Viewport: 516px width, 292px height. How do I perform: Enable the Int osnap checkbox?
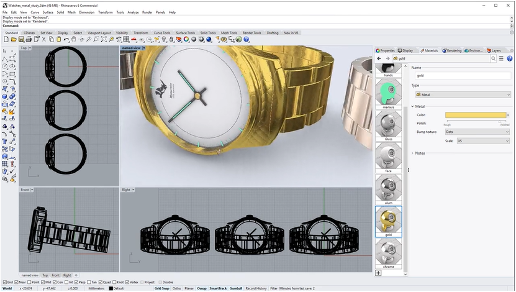click(x=66, y=283)
